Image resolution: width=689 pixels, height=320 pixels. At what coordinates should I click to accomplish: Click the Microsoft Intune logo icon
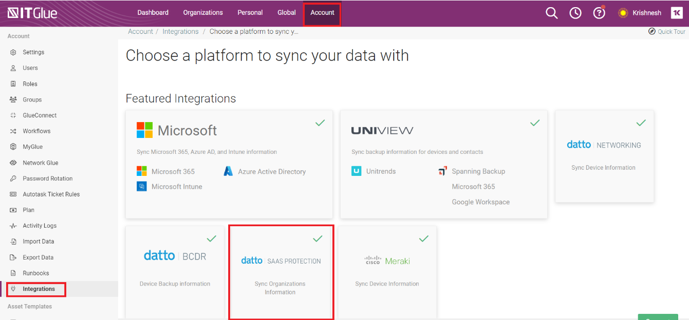[142, 187]
